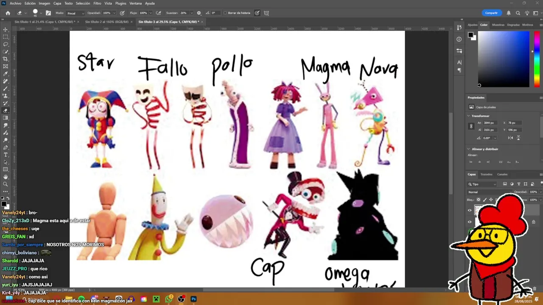Click the flip vertical icon in Properties
Image resolution: width=543 pixels, height=305 pixels.
pos(518,138)
